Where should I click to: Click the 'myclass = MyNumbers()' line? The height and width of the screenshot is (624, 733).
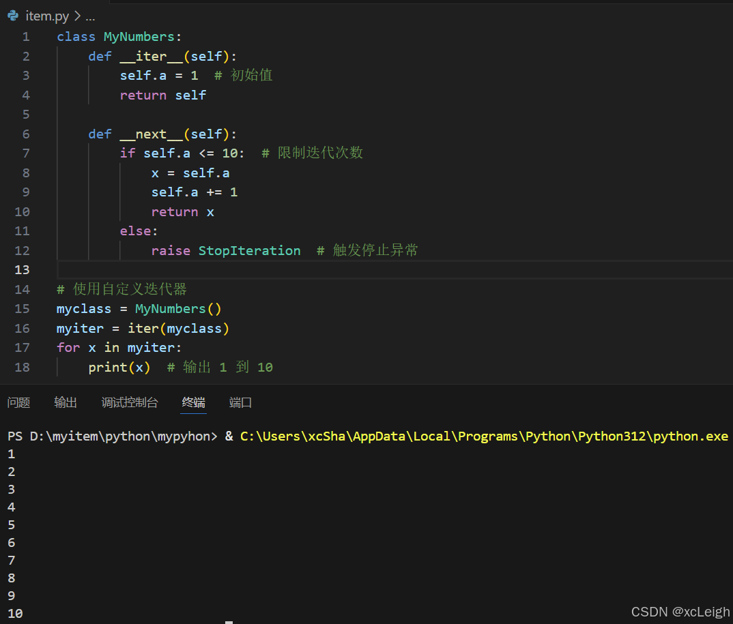click(139, 309)
